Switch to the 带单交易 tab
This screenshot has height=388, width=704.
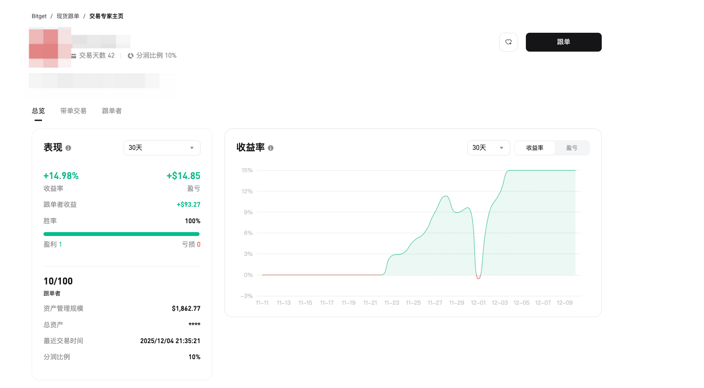[x=73, y=111]
